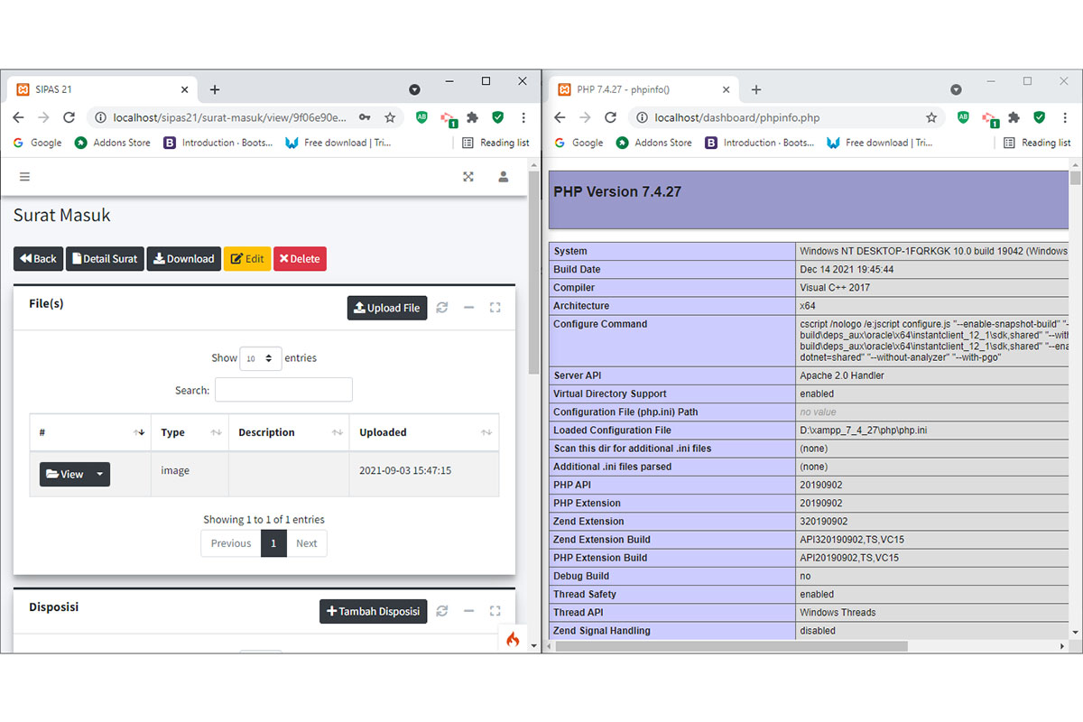Open the hamburger sidebar menu in SIPAS

point(24,177)
